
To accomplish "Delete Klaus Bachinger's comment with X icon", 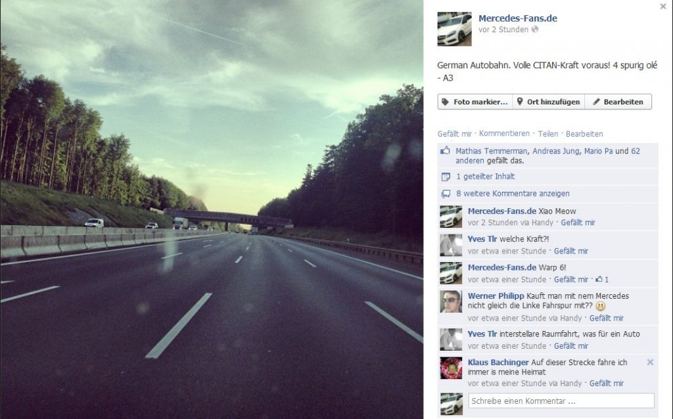I will pyautogui.click(x=650, y=363).
